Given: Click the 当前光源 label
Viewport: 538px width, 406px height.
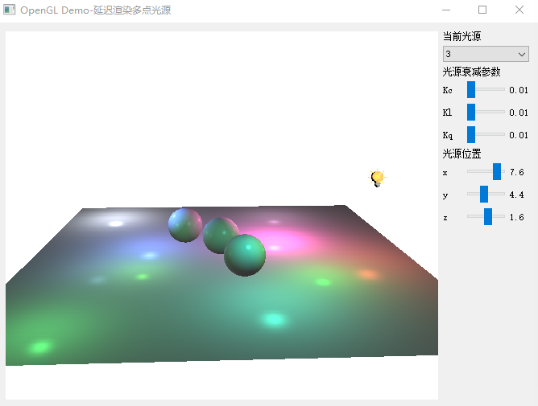Looking at the screenshot, I should (x=461, y=36).
